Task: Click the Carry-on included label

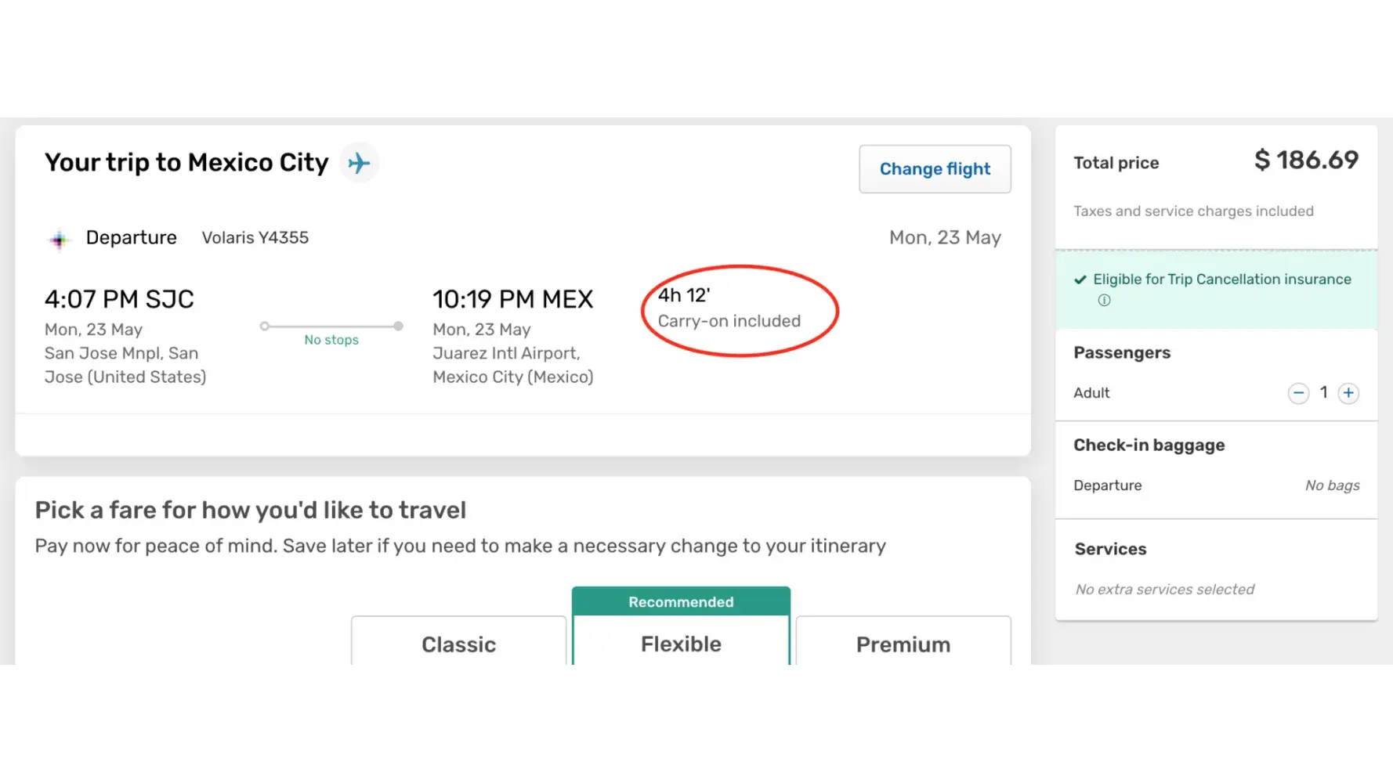Action: tap(729, 321)
